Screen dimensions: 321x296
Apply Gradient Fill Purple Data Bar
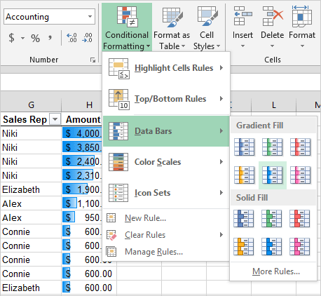pyautogui.click(x=301, y=175)
